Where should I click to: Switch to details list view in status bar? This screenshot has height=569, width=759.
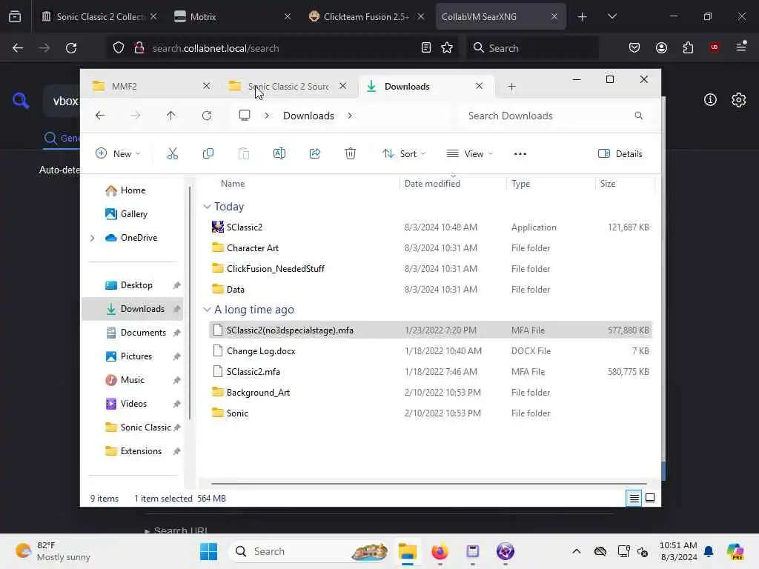click(634, 498)
